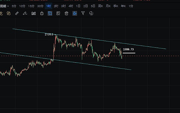Click the refresh-edit cycle icon
The width and height of the screenshot is (180, 113).
pyautogui.click(x=91, y=13)
